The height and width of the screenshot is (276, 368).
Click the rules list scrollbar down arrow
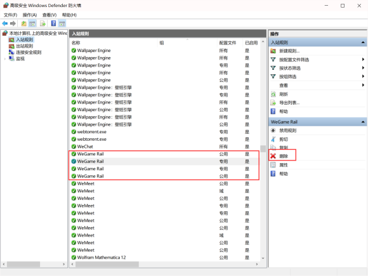pos(263,258)
